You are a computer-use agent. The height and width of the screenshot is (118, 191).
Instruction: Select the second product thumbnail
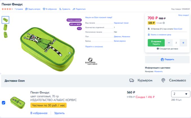click(x=5, y=27)
